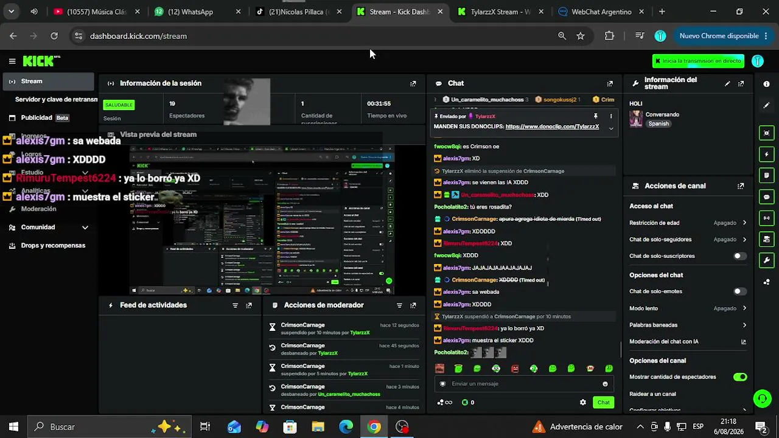
Task: Open the Palabras baneadas settings
Action: point(688,325)
